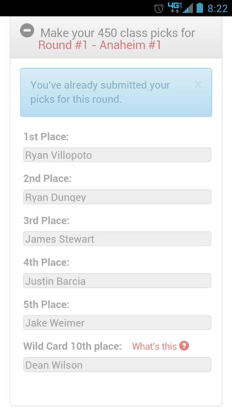This screenshot has height=413, width=232.
Task: Tap the Round #1 - Anaheim #1 title
Action: [100, 45]
